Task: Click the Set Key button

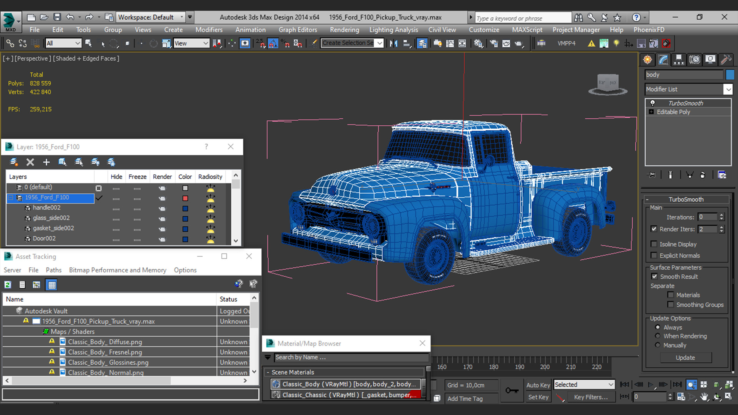Action: 538,397
